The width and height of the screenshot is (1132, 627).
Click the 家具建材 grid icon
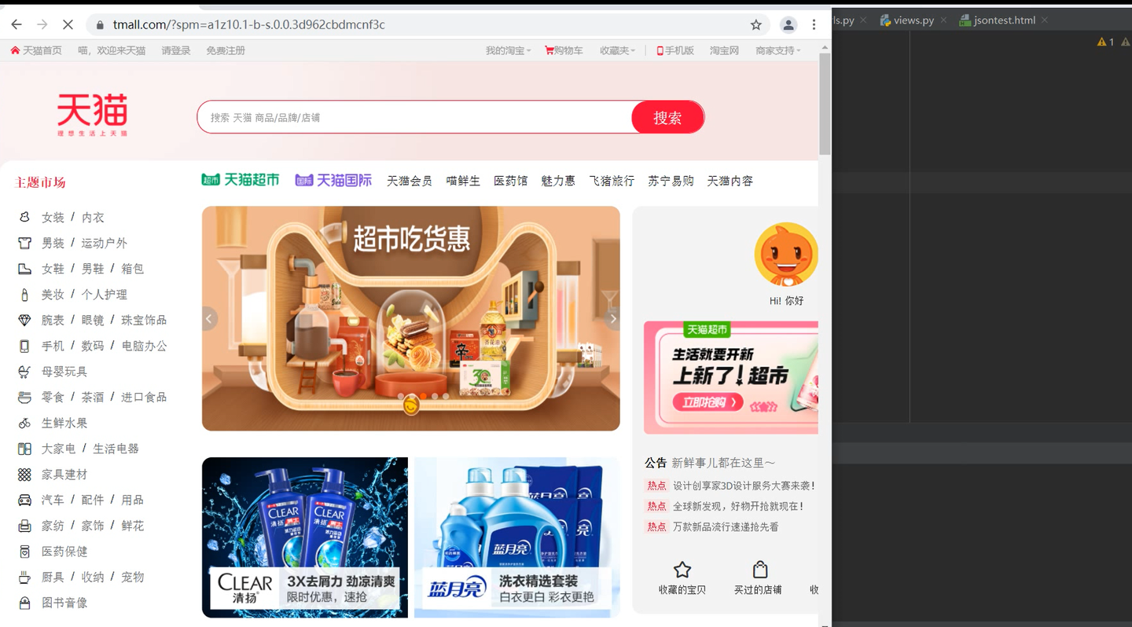pyautogui.click(x=24, y=475)
